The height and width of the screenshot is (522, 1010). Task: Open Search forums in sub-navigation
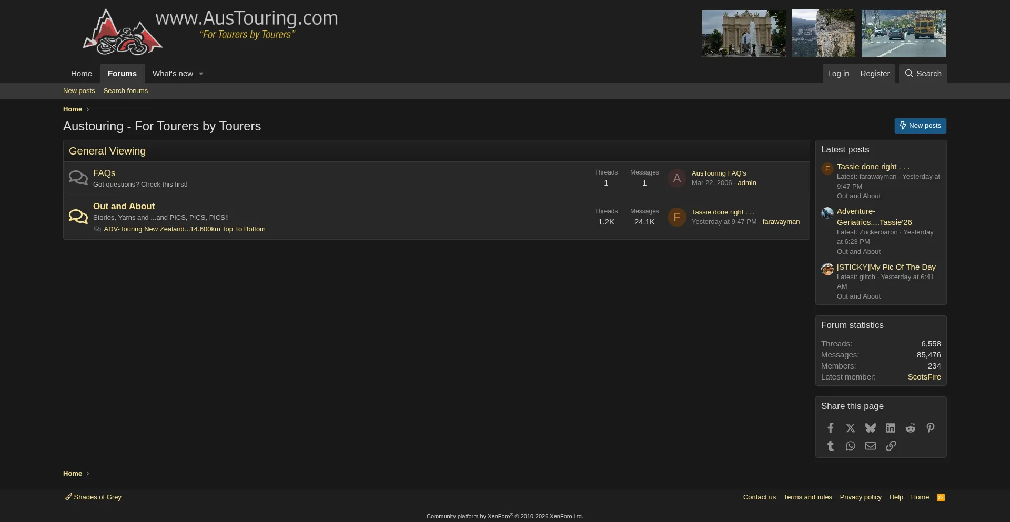[x=125, y=90]
